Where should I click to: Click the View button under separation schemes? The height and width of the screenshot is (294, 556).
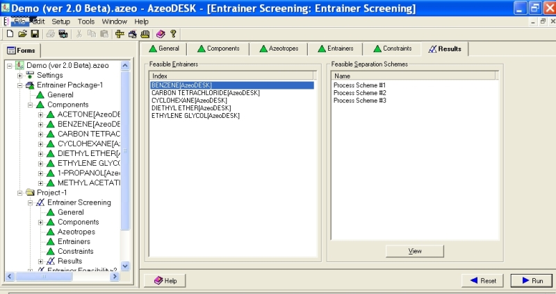[415, 250]
